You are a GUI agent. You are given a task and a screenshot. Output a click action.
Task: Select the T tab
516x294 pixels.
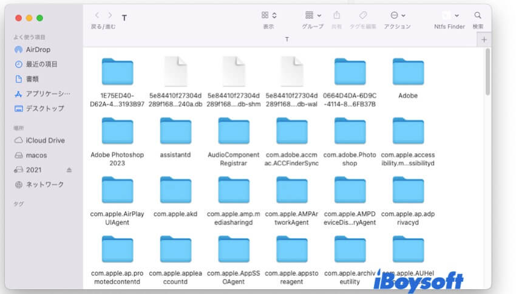[287, 39]
